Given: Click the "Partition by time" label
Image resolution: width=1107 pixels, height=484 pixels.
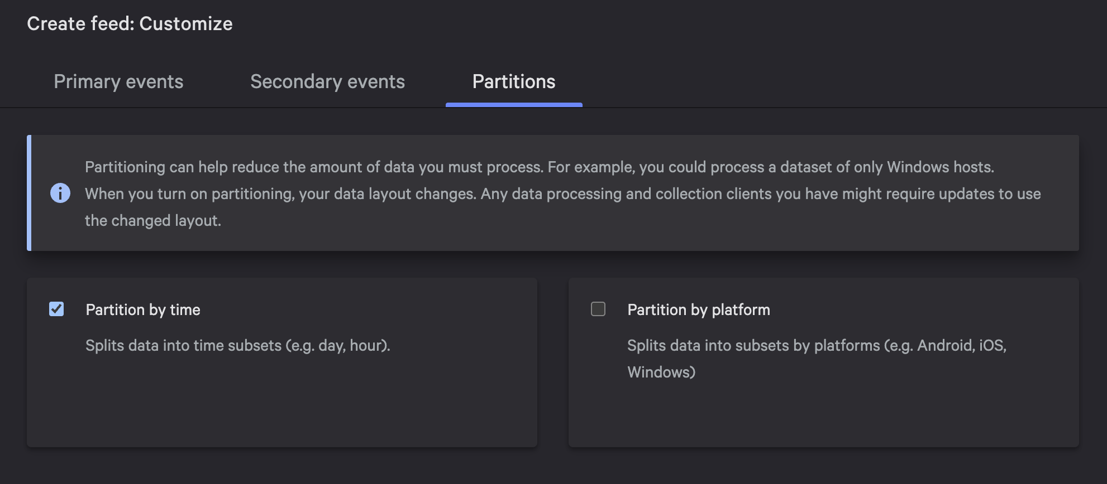Looking at the screenshot, I should tap(143, 310).
